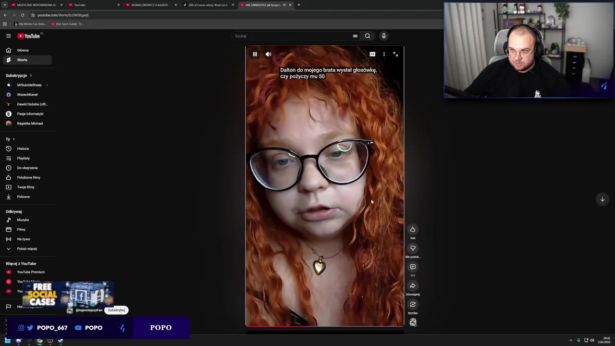The width and height of the screenshot is (615, 346).
Task: Select Shorts in the sidebar
Action: pyautogui.click(x=27, y=60)
